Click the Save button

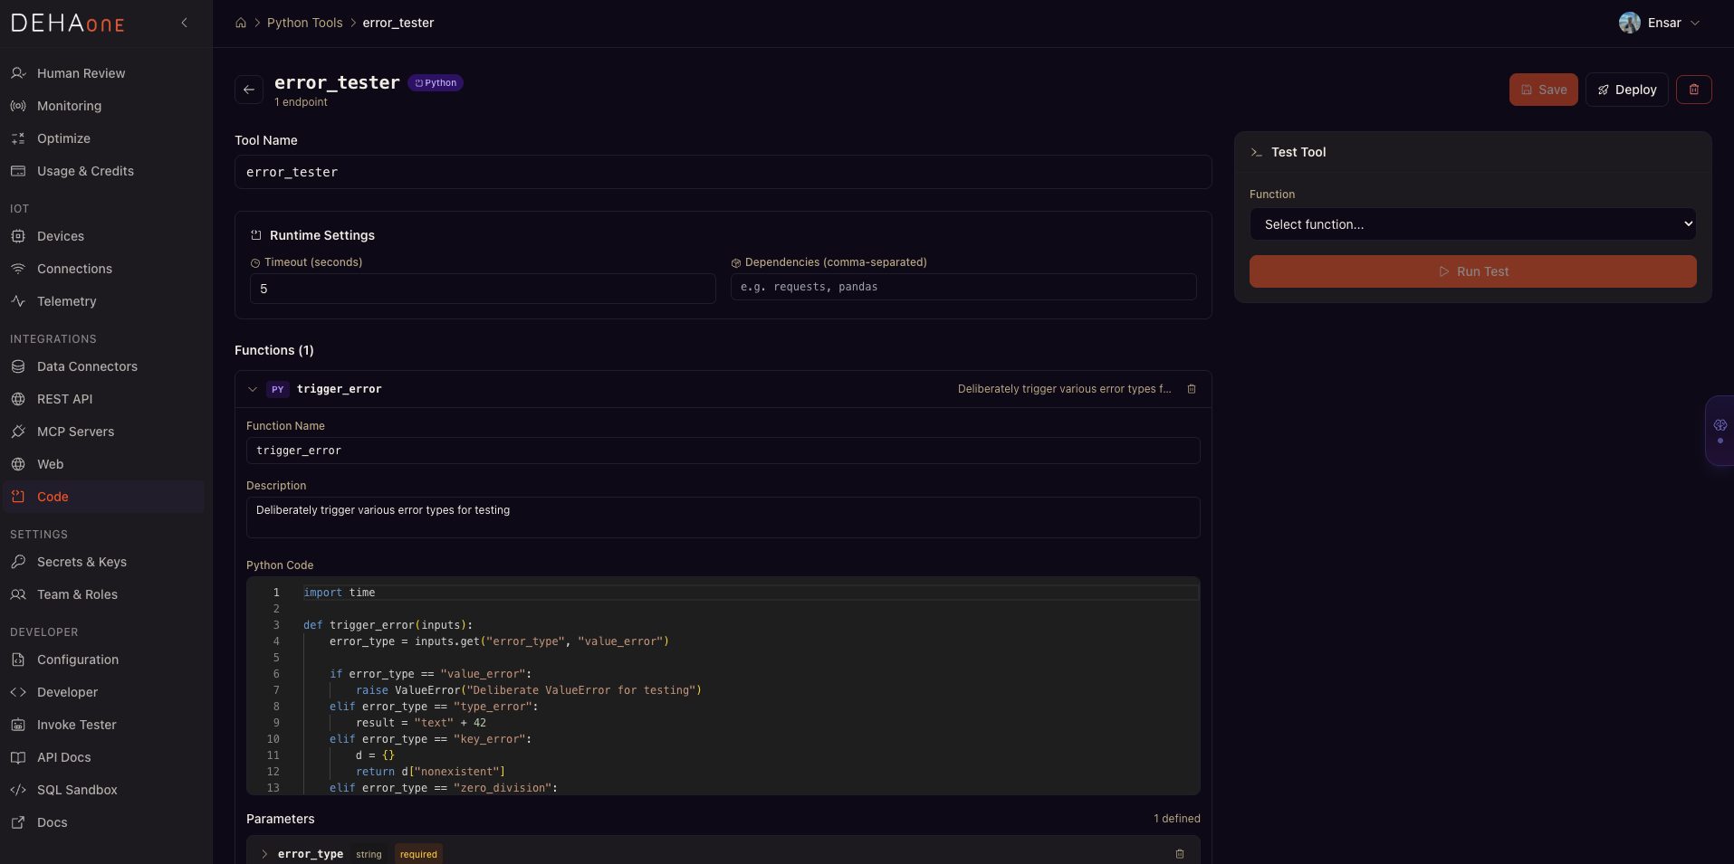click(1543, 90)
